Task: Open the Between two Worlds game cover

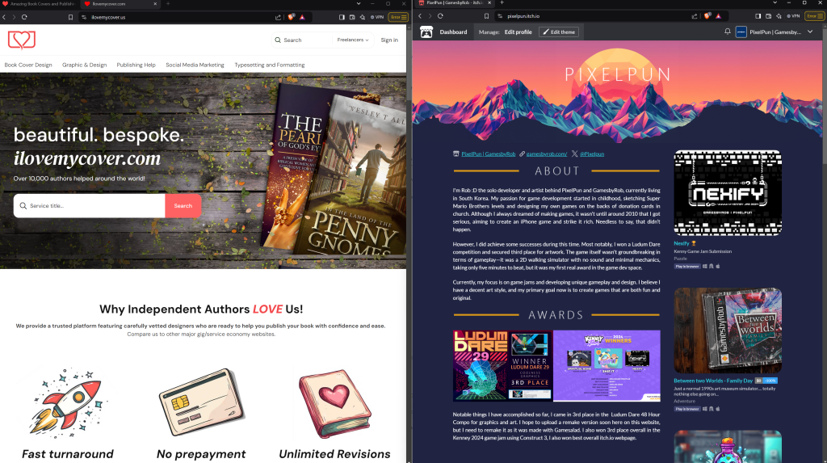Action: 728,330
